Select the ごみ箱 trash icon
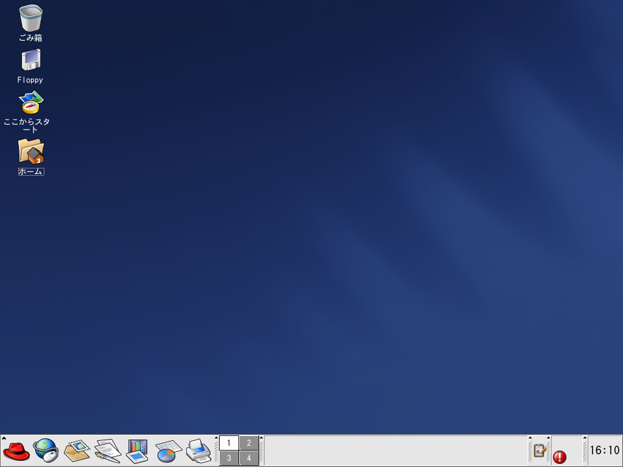The image size is (623, 467). point(30,18)
